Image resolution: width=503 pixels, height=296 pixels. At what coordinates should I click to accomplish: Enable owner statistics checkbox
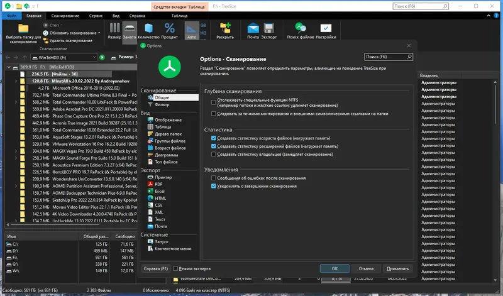213,154
